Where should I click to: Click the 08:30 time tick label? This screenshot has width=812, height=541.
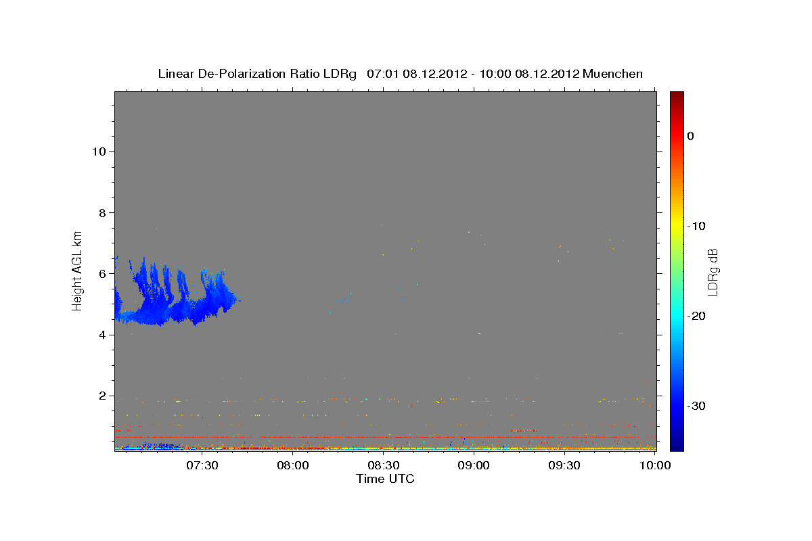click(x=383, y=465)
